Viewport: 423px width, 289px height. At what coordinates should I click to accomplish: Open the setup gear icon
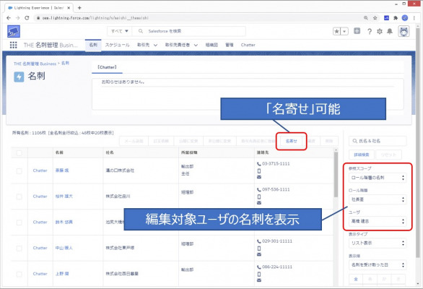coord(380,31)
